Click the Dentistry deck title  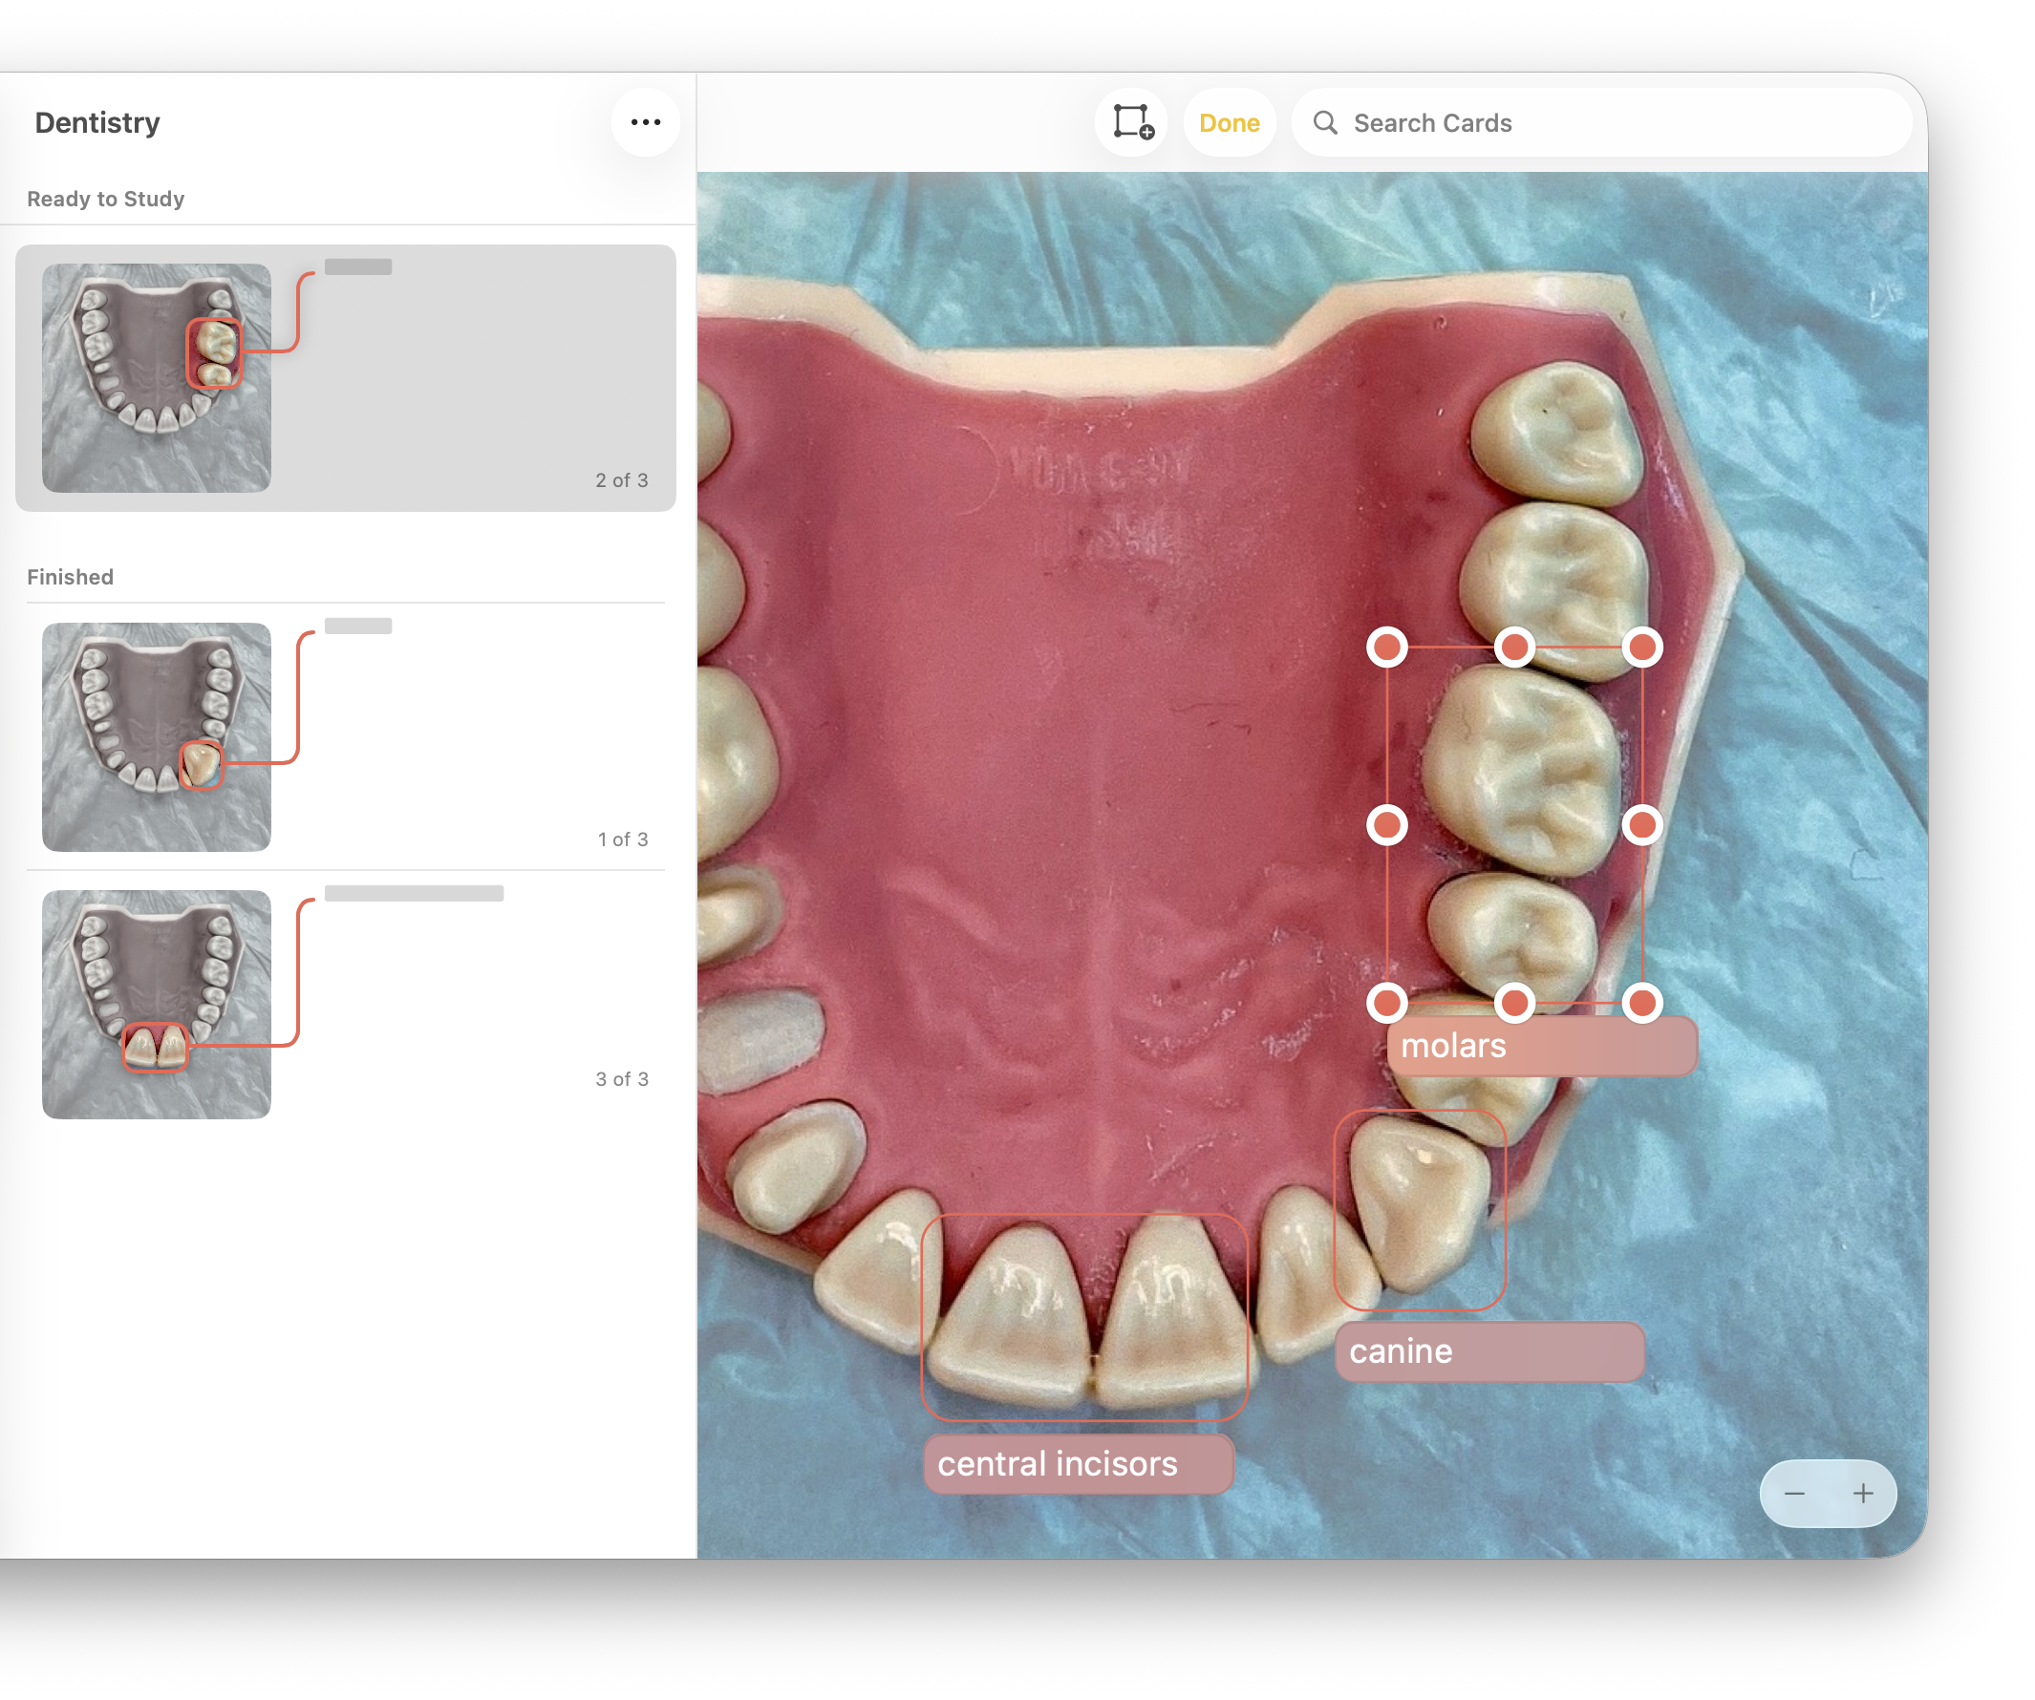coord(96,123)
